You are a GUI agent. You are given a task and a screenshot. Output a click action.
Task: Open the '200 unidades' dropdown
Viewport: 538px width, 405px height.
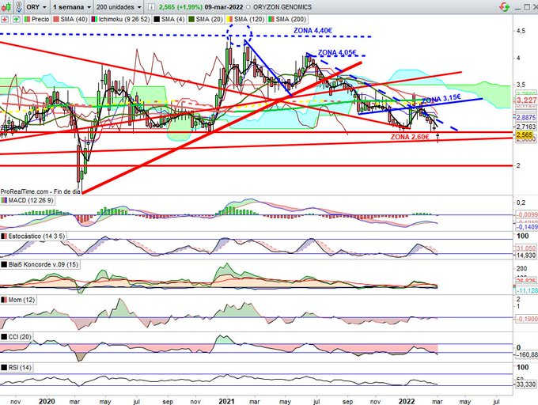119,7
